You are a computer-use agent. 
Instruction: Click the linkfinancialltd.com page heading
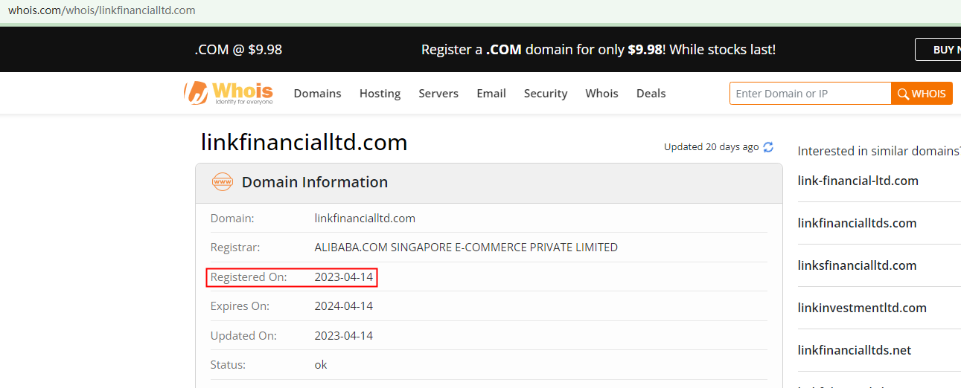[x=304, y=143]
